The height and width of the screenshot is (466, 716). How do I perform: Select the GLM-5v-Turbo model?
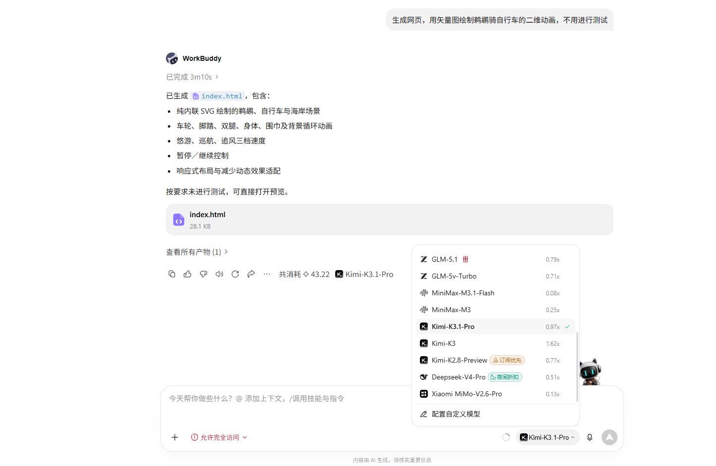click(496, 276)
